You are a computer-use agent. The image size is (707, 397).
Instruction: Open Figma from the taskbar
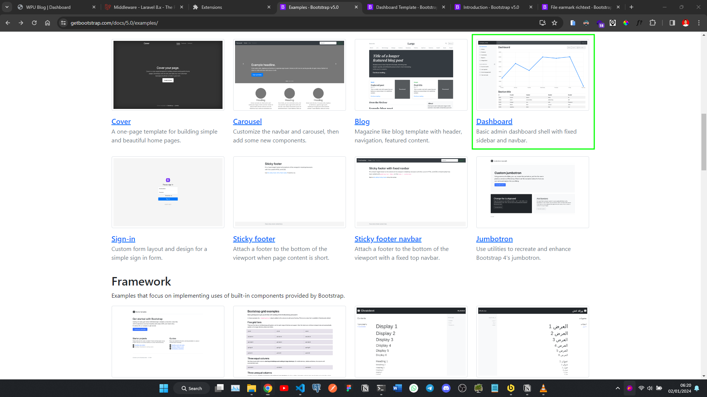point(348,389)
